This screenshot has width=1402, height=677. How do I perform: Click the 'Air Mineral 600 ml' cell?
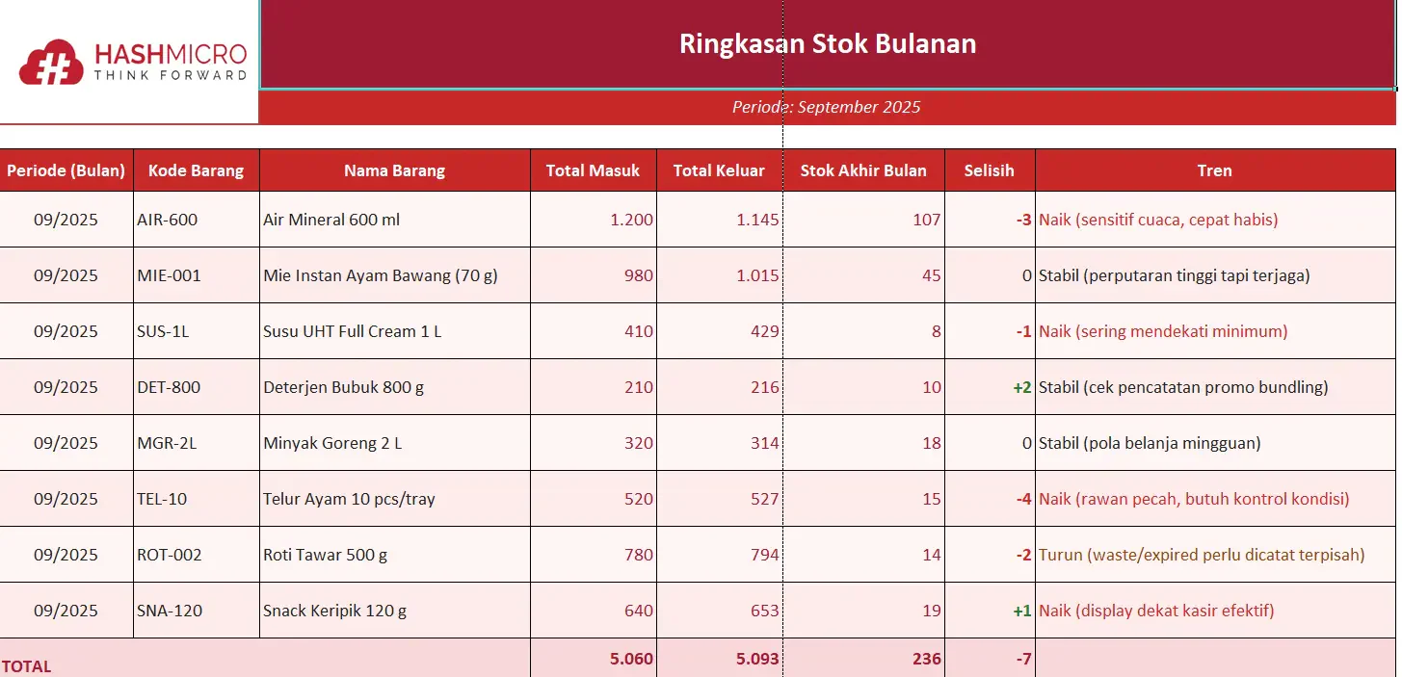click(x=395, y=220)
